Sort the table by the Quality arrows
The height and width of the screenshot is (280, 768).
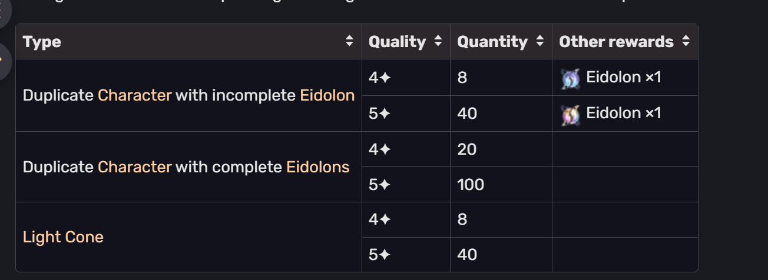tap(438, 42)
